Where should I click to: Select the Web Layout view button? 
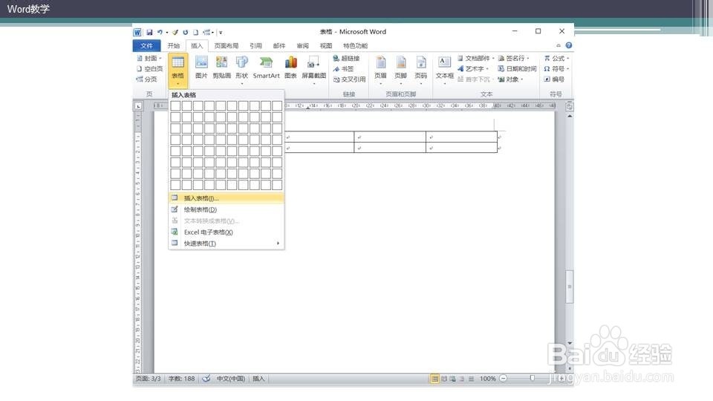(x=452, y=378)
